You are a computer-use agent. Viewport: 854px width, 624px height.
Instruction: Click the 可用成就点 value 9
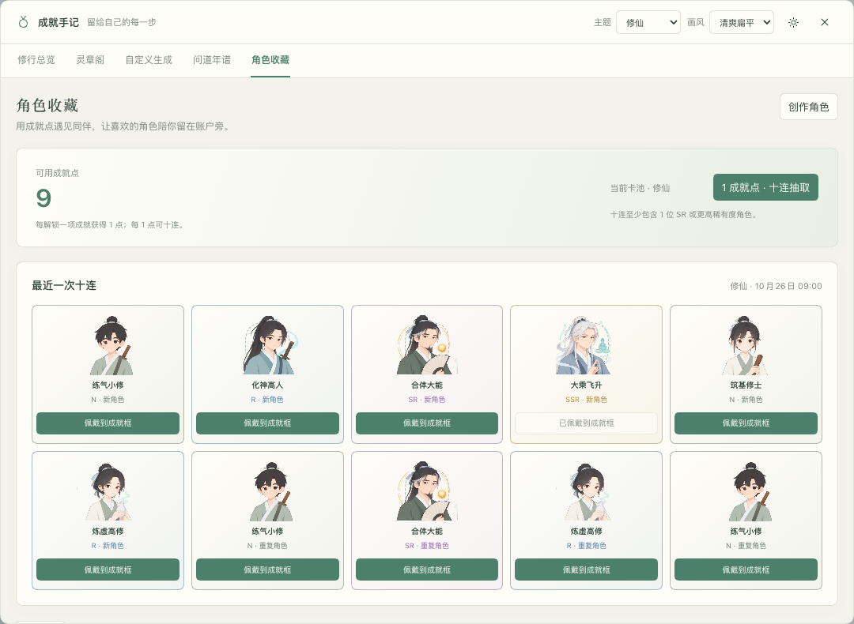coord(43,198)
